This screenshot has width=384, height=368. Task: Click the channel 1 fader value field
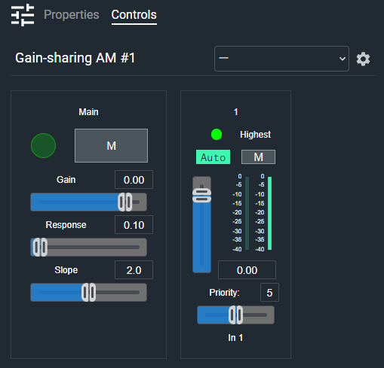[x=247, y=270]
